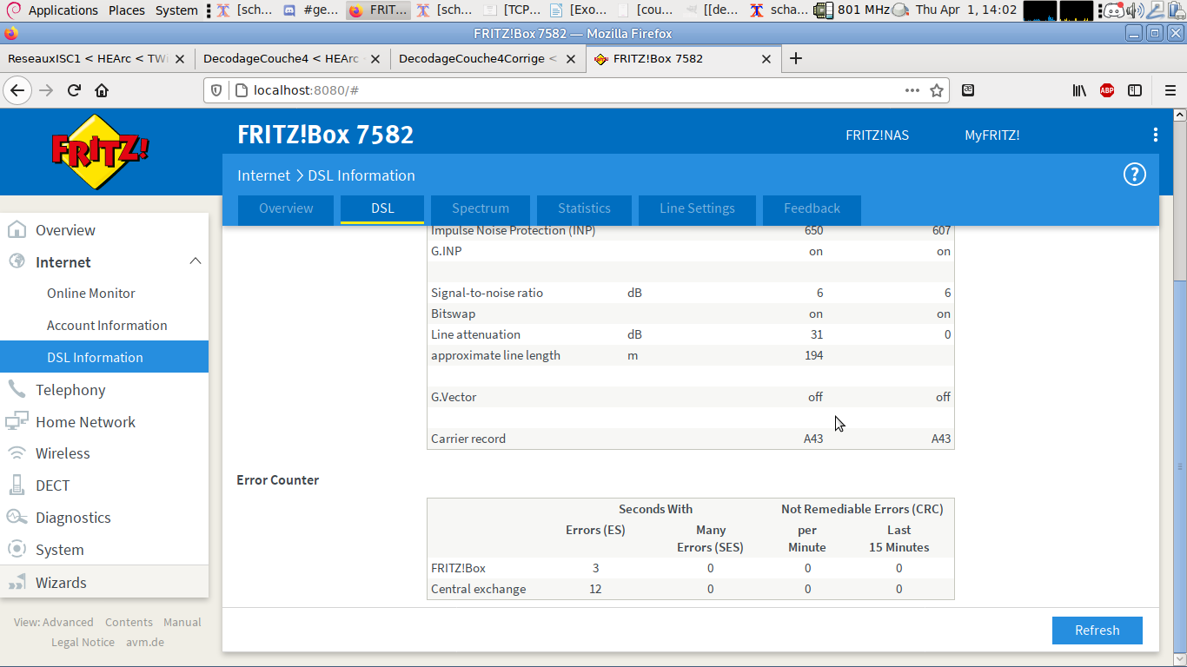Open the Spectrum tab
The image size is (1187, 667).
[481, 208]
